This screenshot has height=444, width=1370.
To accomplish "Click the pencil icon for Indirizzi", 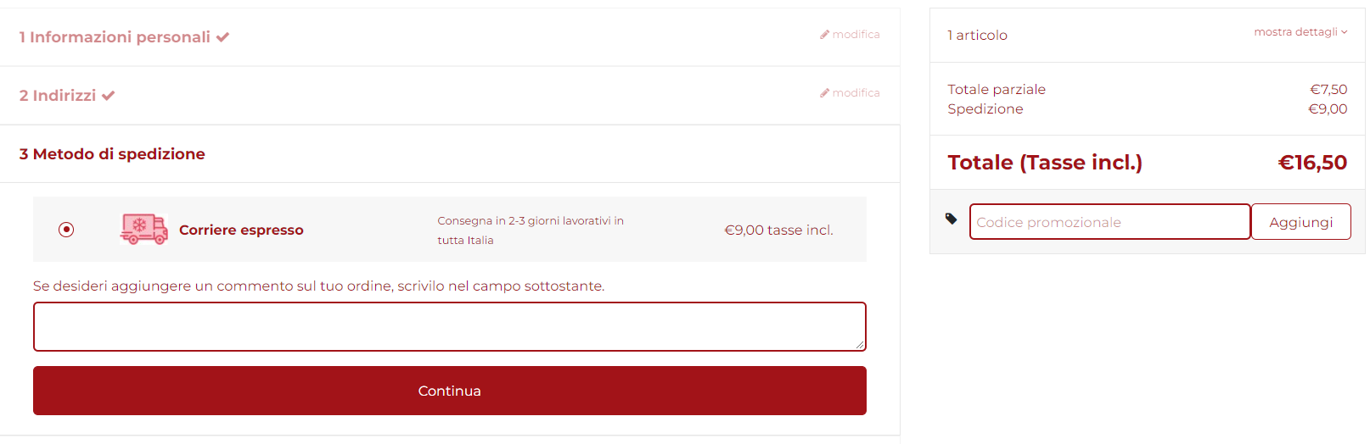I will (824, 93).
